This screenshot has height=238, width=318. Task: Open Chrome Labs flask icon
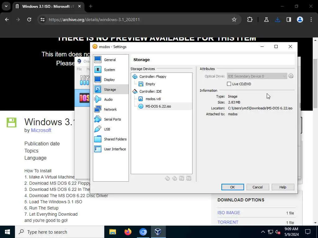tap(266, 20)
